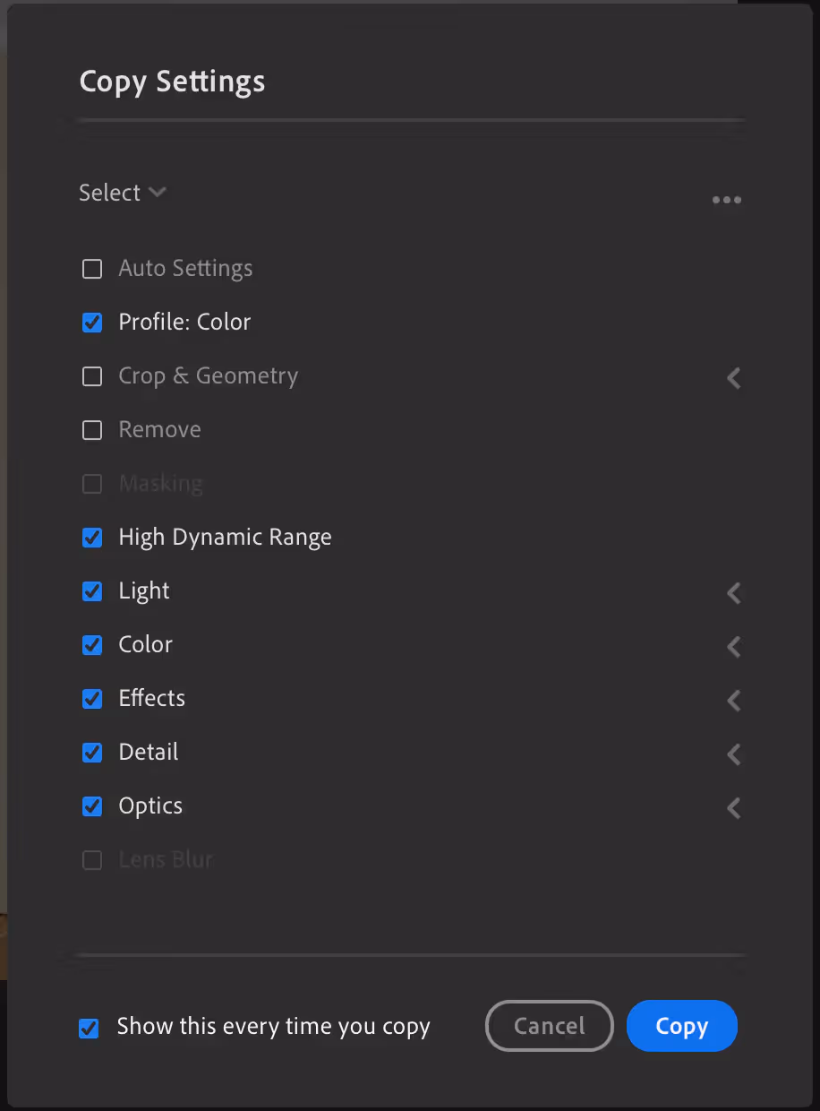The height and width of the screenshot is (1111, 820).
Task: Uncheck High Dynamic Range option
Action: [92, 538]
